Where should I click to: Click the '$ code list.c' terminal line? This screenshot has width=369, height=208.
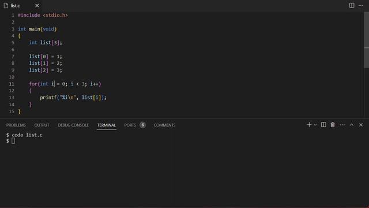click(x=24, y=135)
